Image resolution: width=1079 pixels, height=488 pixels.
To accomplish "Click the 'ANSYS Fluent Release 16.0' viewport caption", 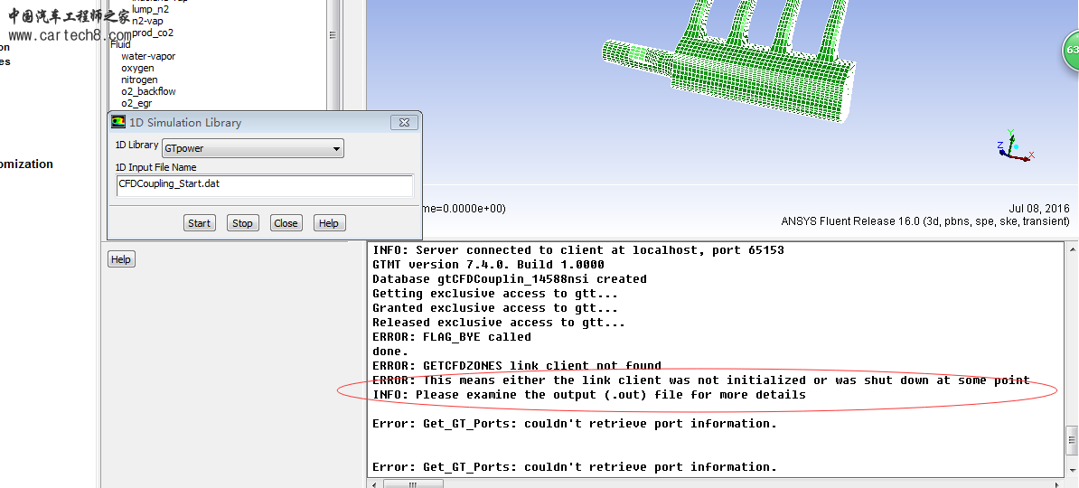I will click(924, 221).
